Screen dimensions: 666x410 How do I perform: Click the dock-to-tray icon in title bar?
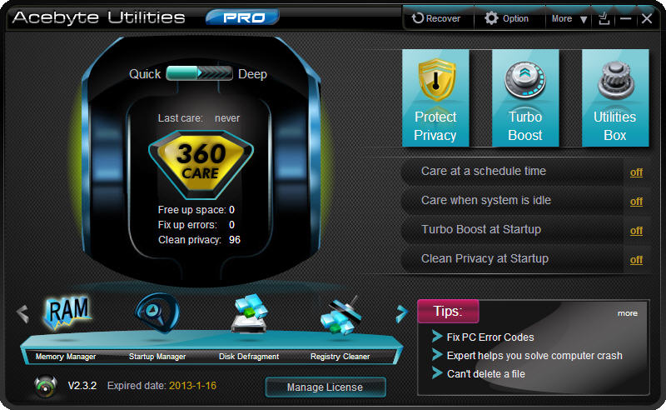[604, 18]
